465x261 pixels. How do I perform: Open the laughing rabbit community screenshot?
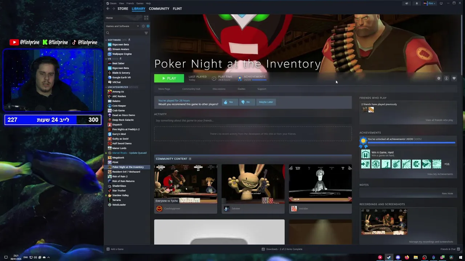[253, 184]
